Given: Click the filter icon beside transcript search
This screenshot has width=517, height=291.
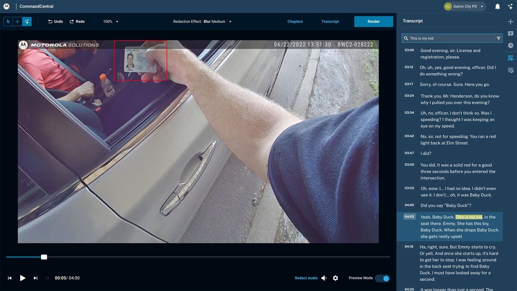Looking at the screenshot, I should click(499, 38).
